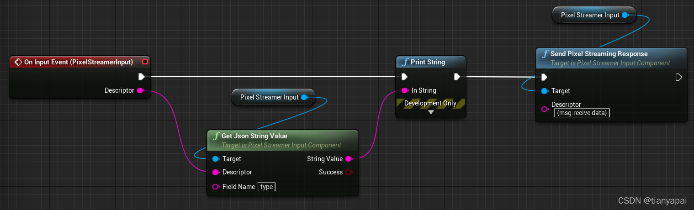Click the In String label
This screenshot has width=694, height=210.
click(x=424, y=90)
